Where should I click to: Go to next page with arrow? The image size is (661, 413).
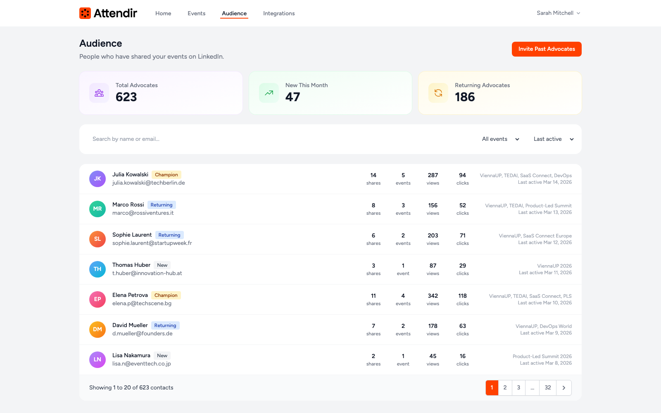tap(564, 388)
